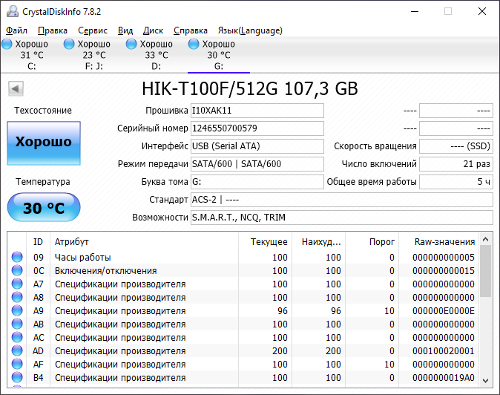This screenshot has height=395, width=500.
Task: Click the 30 °C temperature button
Action: (x=44, y=207)
